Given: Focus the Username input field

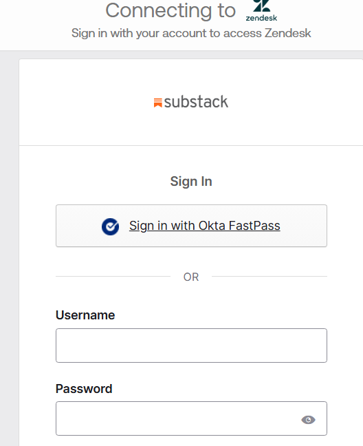Looking at the screenshot, I should pos(191,346).
